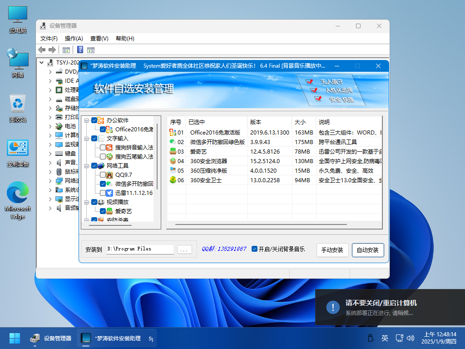465x349 pixels.
Task: Click the 电池 battery icon in Device Manager
Action: (x=59, y=126)
